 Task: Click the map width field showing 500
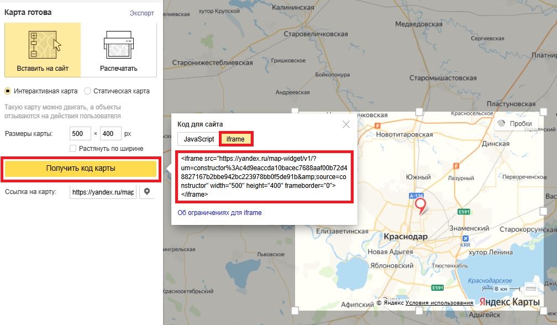80,134
